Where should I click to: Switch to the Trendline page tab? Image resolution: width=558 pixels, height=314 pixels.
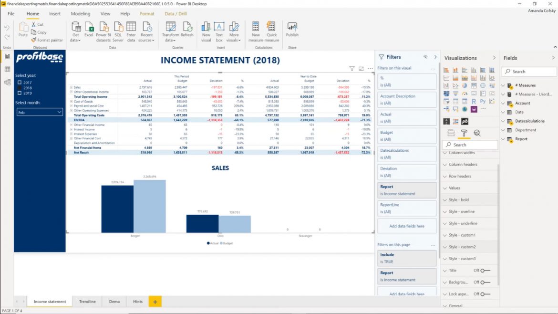click(87, 301)
